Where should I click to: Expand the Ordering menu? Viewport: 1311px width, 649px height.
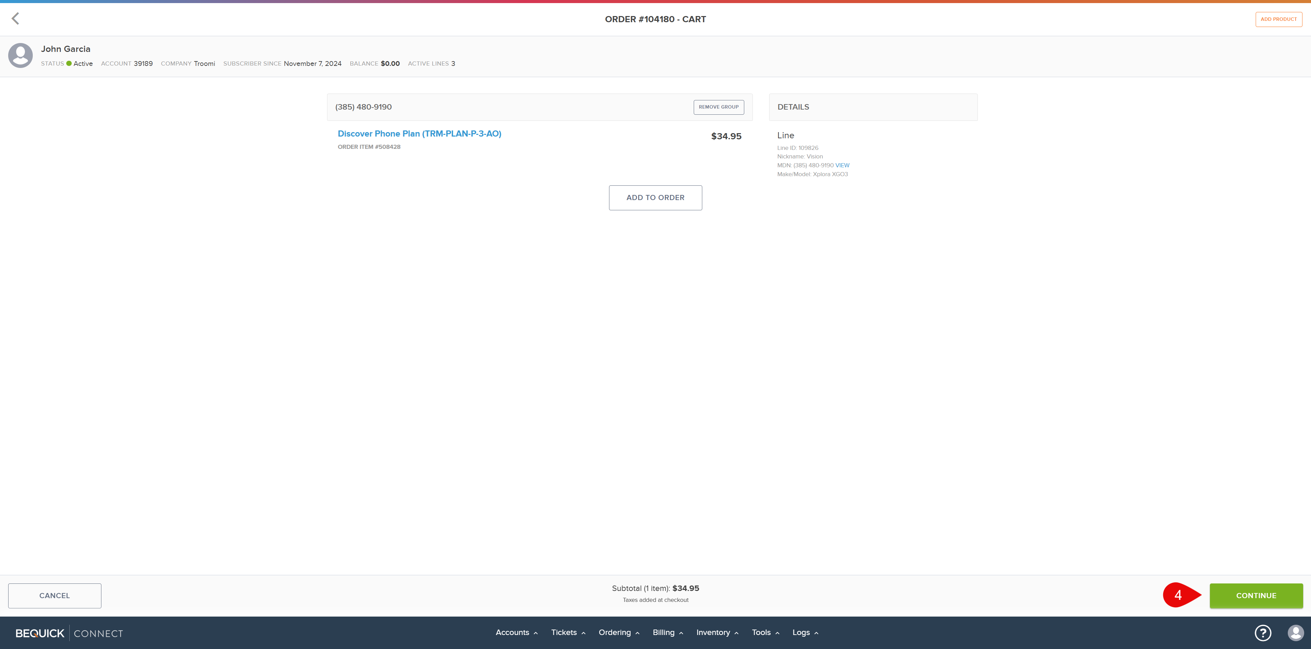point(618,632)
